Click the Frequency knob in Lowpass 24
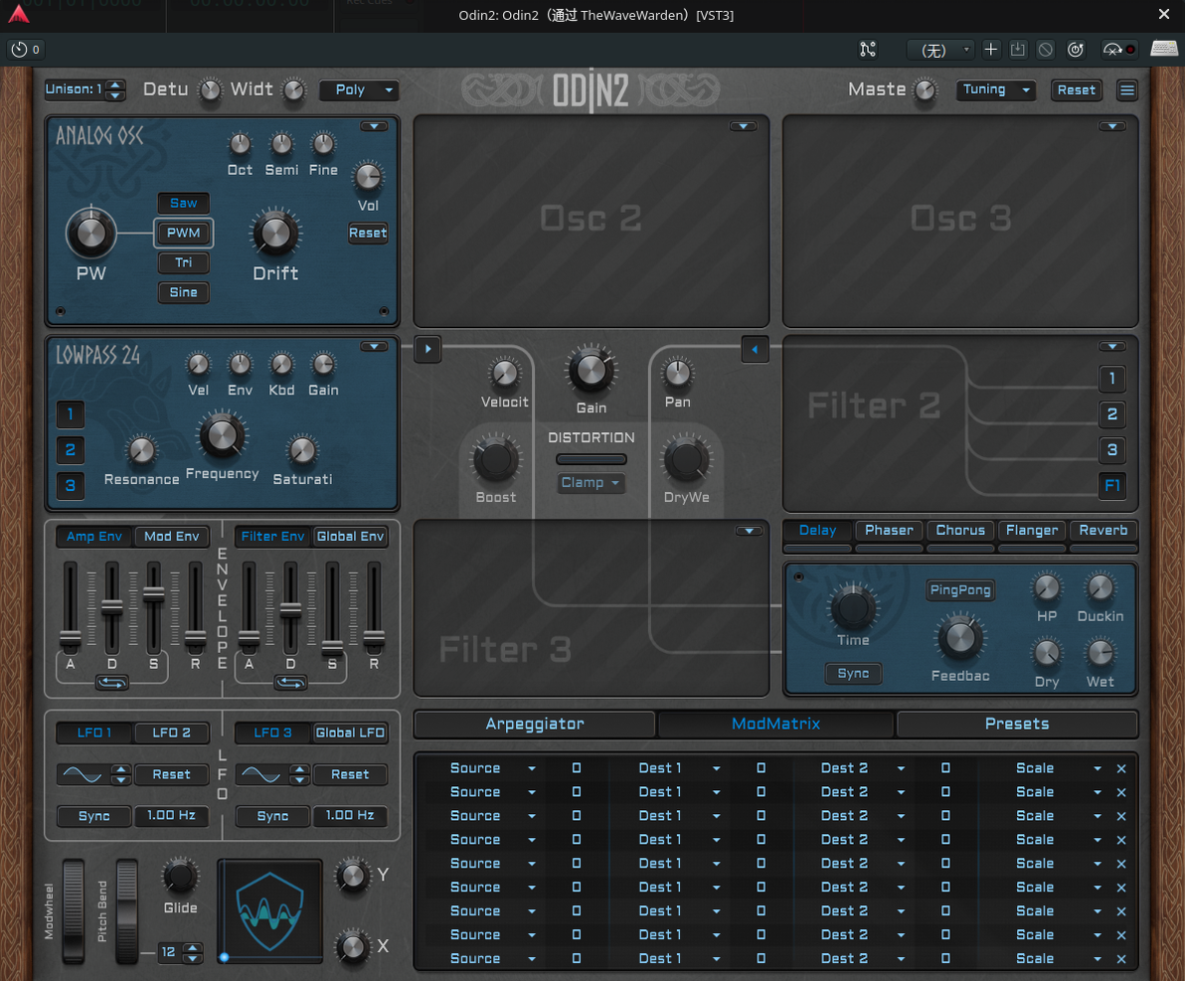 222,435
